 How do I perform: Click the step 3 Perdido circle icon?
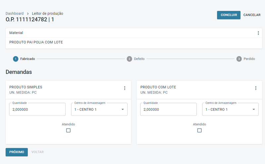[x=239, y=59]
